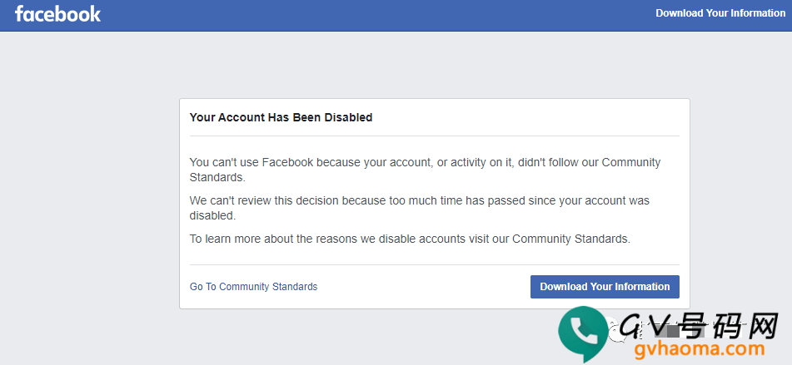Viewport: 792px width, 365px height.
Task: Click the facebook logo in header
Action: (x=57, y=13)
